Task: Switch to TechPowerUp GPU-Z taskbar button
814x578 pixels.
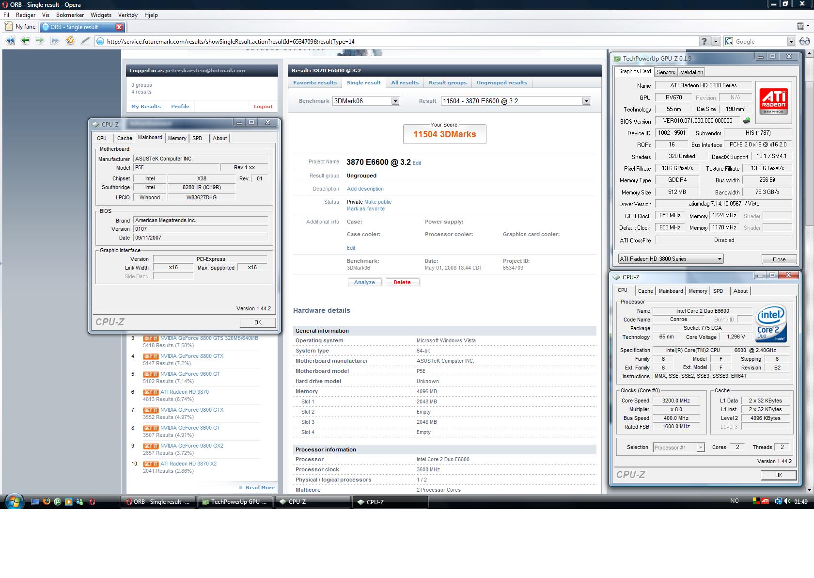Action: pyautogui.click(x=235, y=502)
